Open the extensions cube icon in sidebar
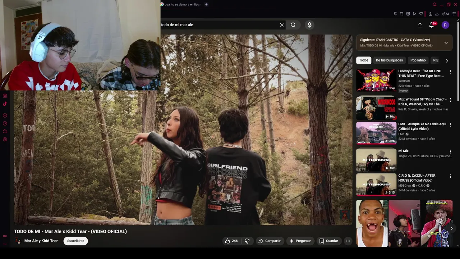 (5, 131)
